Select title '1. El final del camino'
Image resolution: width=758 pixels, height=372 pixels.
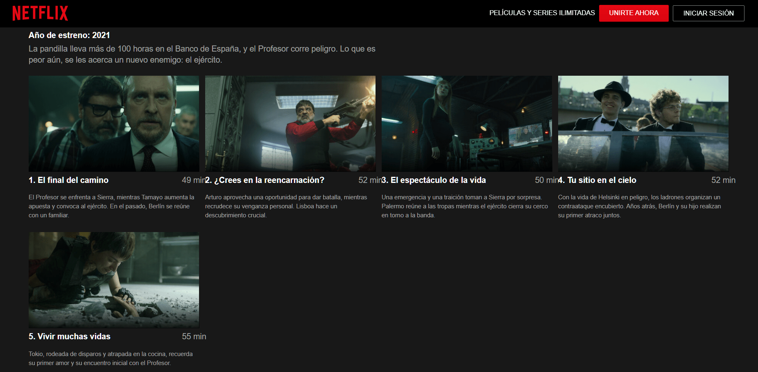68,180
